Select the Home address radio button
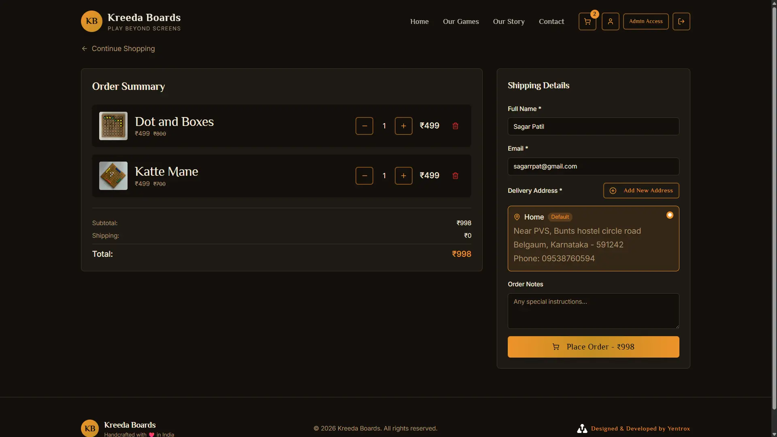 669,215
